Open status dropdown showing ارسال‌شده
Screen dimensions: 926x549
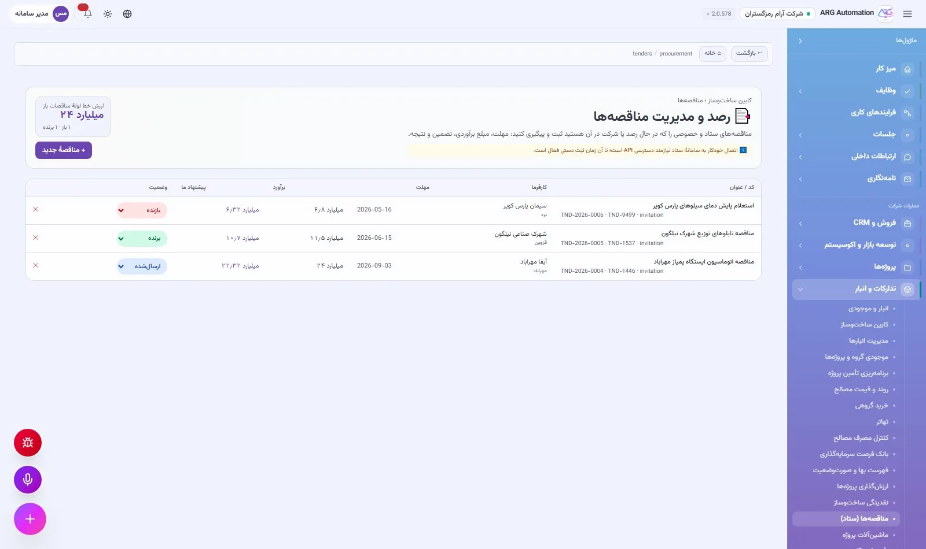click(x=142, y=266)
